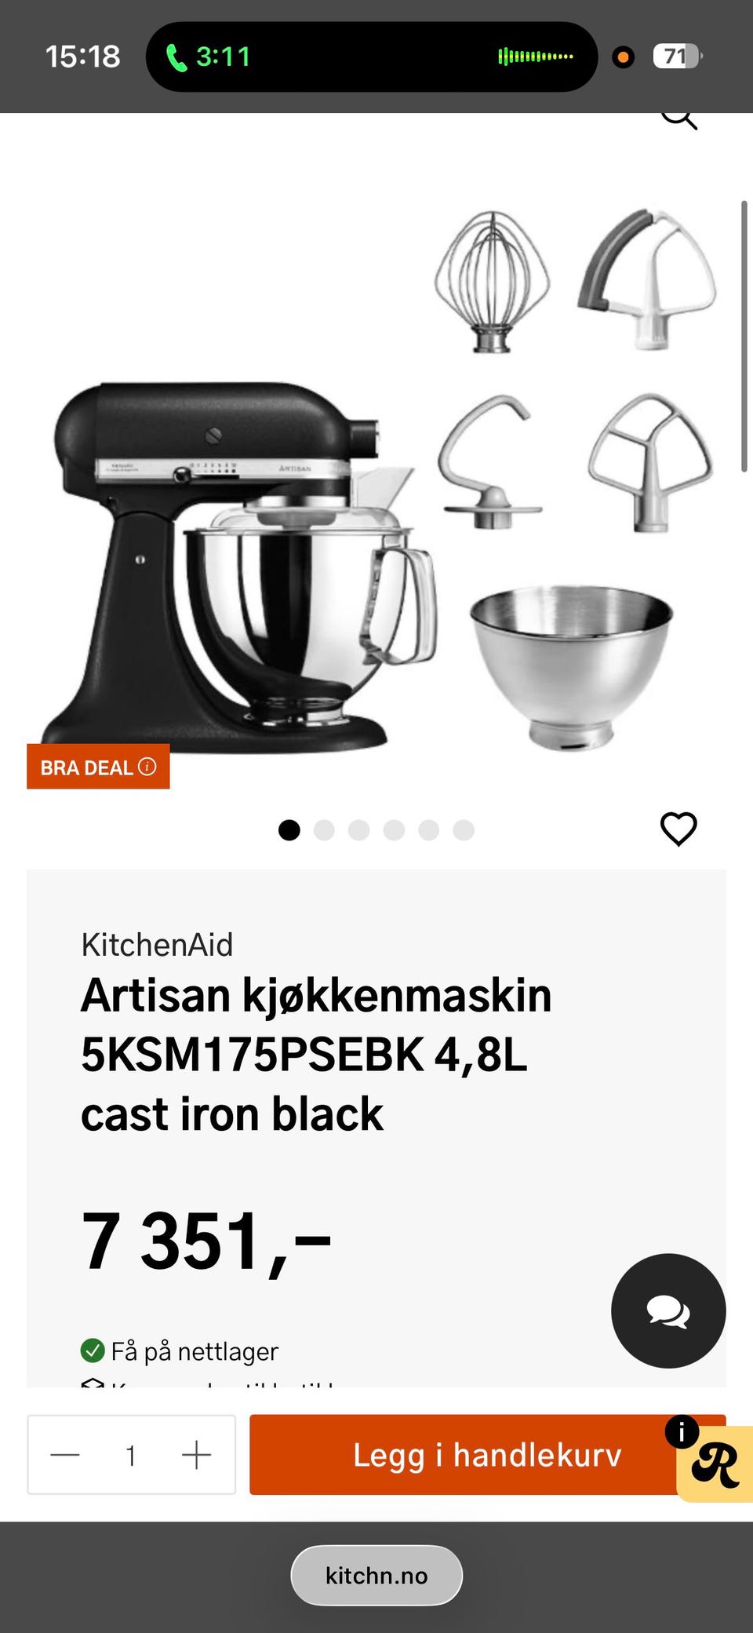This screenshot has width=753, height=1633.
Task: Click the KitchenAid brand link
Action: (x=157, y=945)
